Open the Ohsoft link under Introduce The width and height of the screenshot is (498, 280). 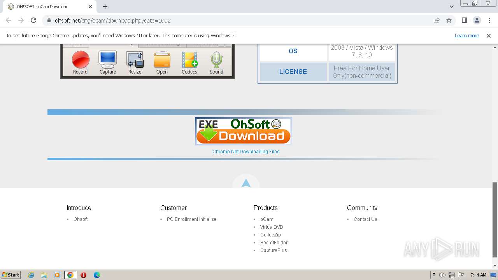[x=81, y=219]
